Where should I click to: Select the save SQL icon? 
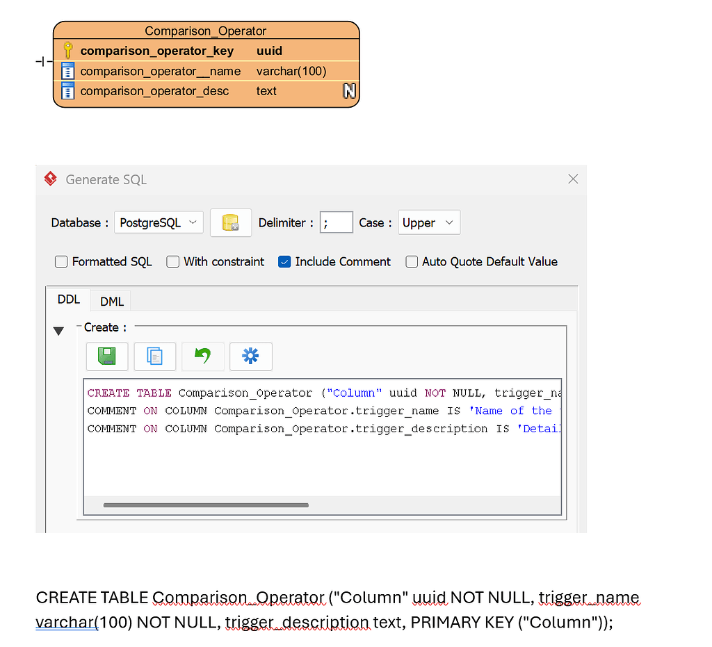pyautogui.click(x=106, y=356)
